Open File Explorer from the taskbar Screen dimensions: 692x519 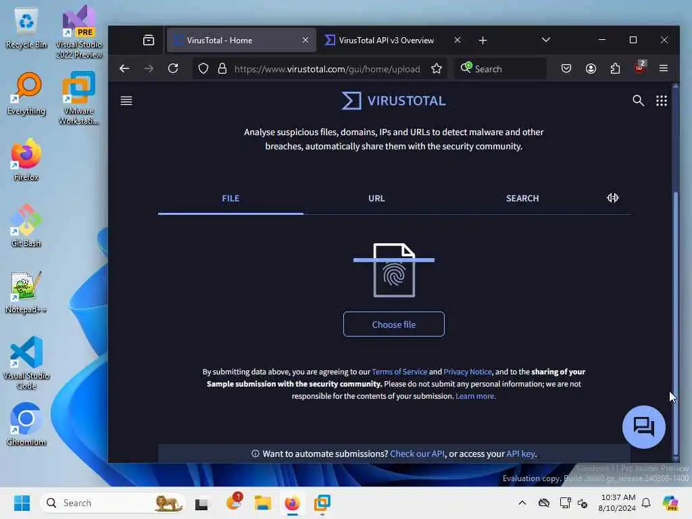(263, 503)
